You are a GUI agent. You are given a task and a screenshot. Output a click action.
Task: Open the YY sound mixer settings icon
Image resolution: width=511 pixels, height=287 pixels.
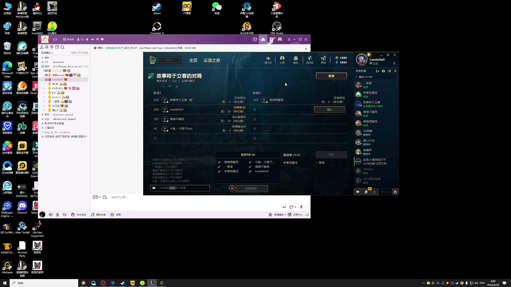tap(65, 215)
